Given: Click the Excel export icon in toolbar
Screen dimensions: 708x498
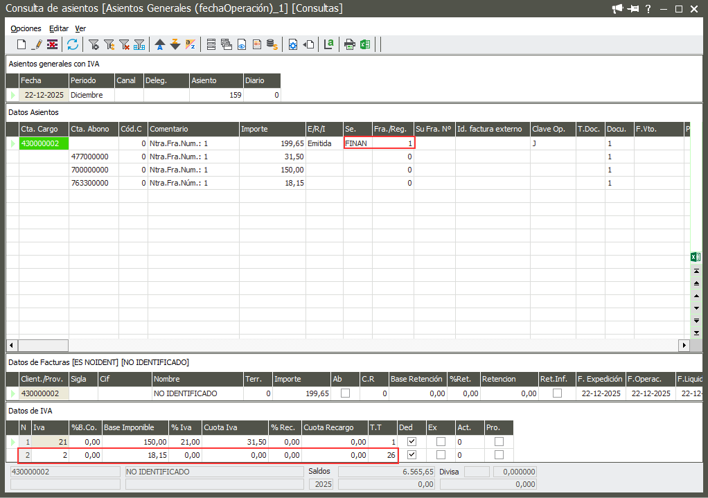Looking at the screenshot, I should [x=364, y=44].
